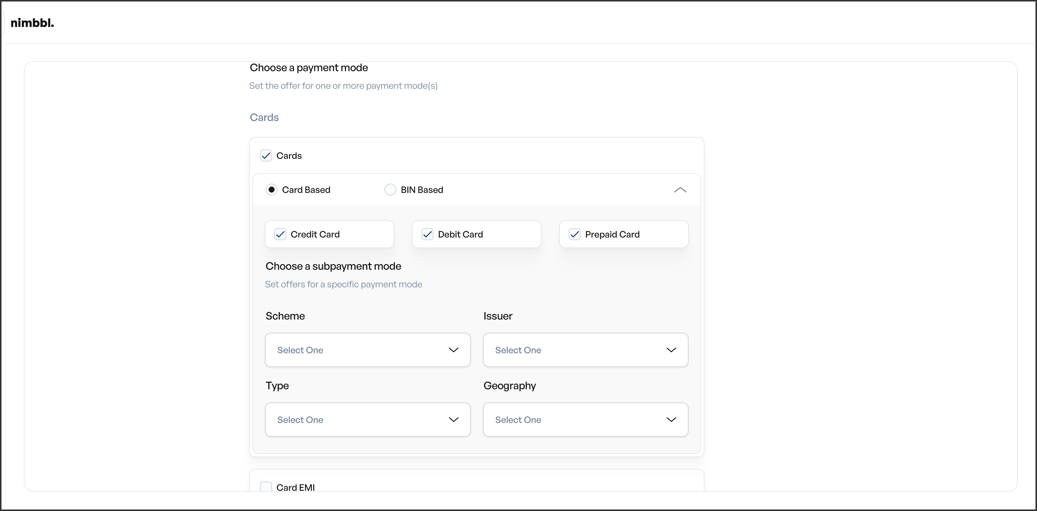Uncheck the Debit Card checkbox
This screenshot has width=1037, height=511.
click(x=427, y=235)
